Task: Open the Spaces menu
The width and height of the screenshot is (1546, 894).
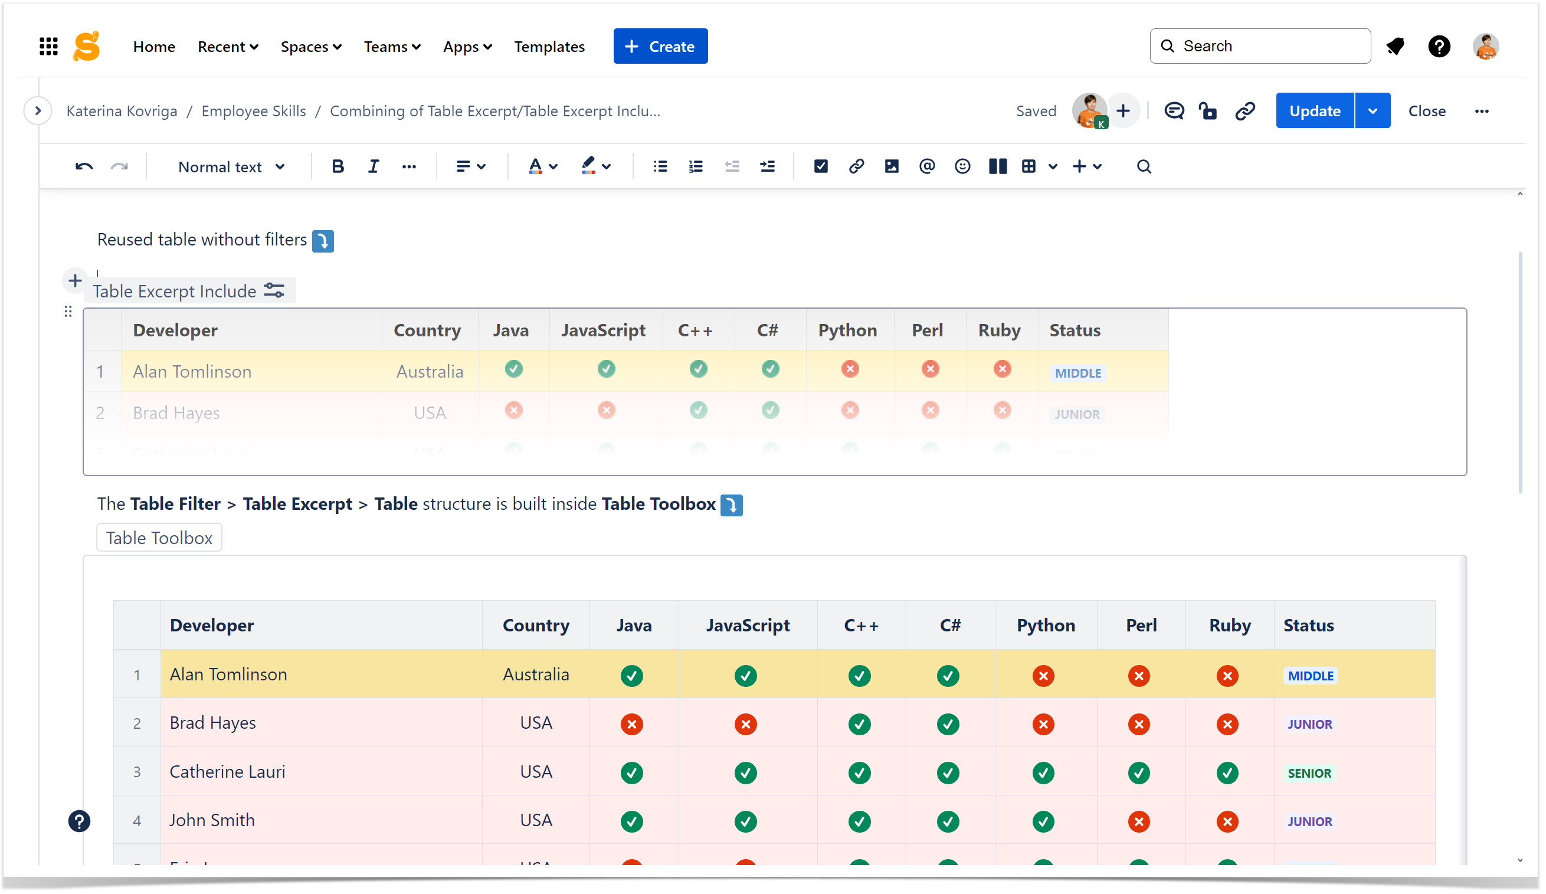Action: coord(311,47)
